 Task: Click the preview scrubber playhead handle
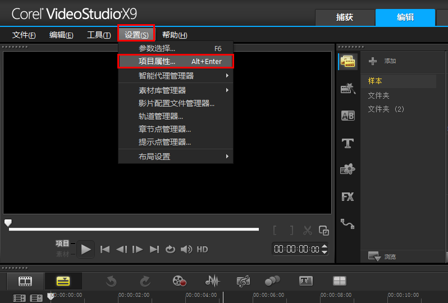click(x=8, y=223)
